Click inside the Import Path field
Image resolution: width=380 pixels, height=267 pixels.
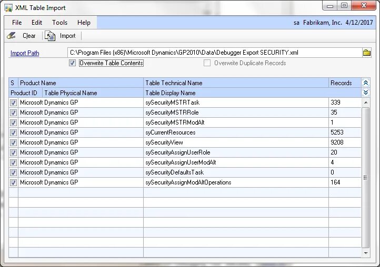215,53
